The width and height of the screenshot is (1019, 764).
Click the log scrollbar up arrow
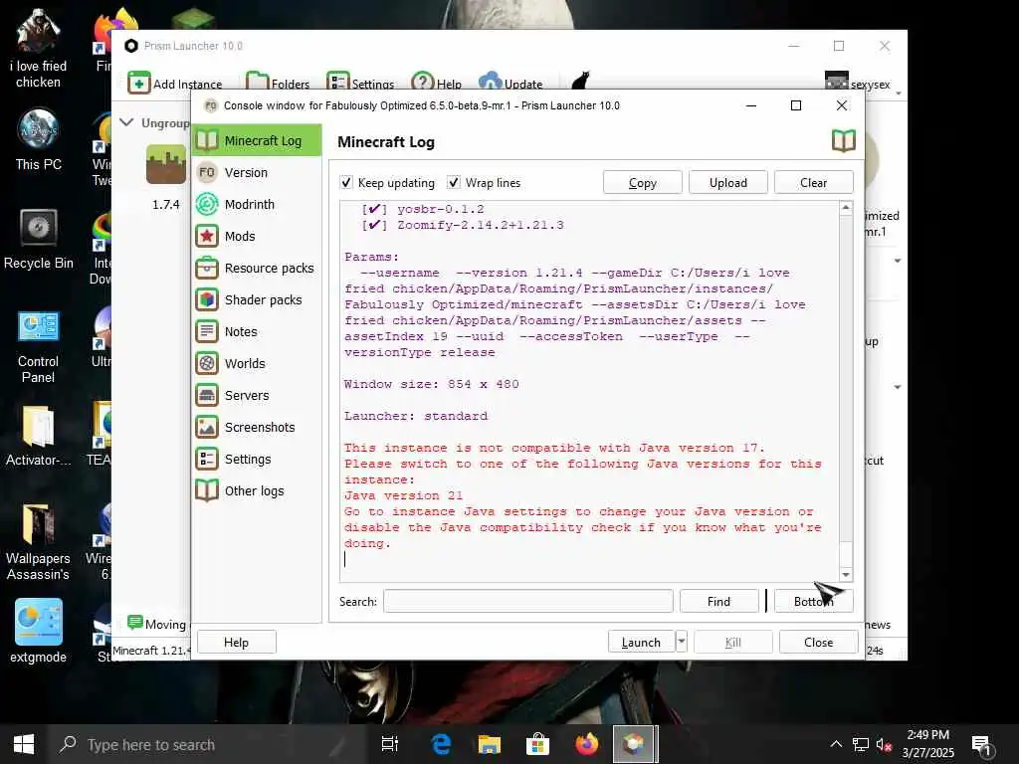click(846, 208)
